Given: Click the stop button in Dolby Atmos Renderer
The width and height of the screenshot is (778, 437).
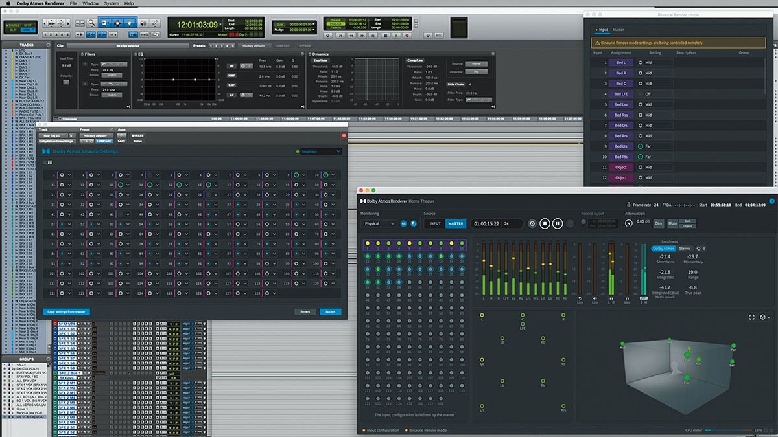Looking at the screenshot, I should point(545,223).
